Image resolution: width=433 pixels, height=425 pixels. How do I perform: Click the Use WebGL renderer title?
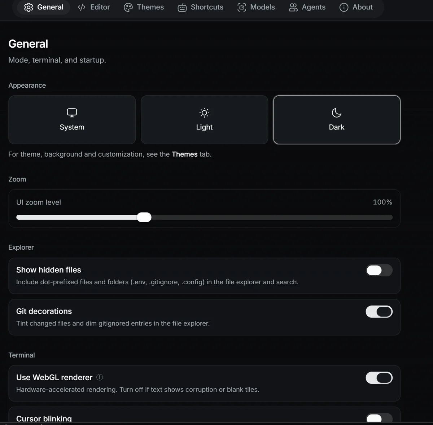tap(54, 377)
